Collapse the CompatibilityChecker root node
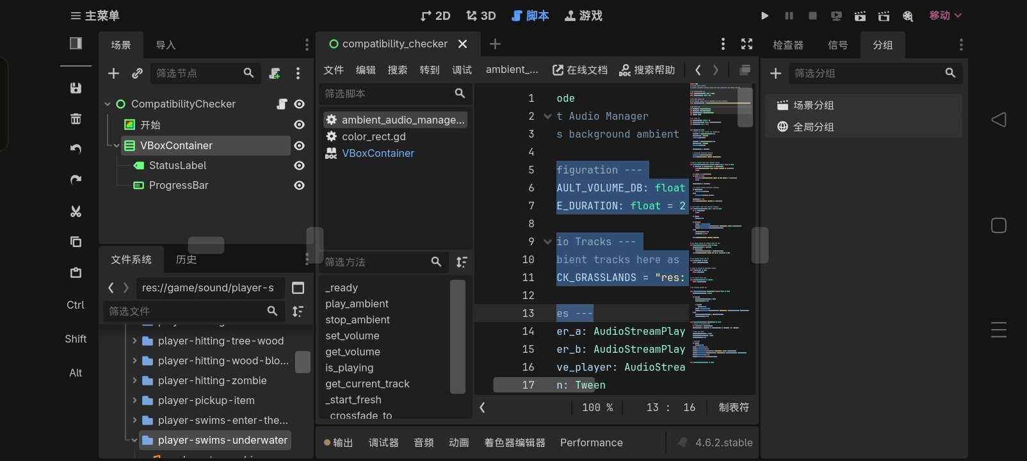This screenshot has width=1027, height=461. tap(108, 104)
